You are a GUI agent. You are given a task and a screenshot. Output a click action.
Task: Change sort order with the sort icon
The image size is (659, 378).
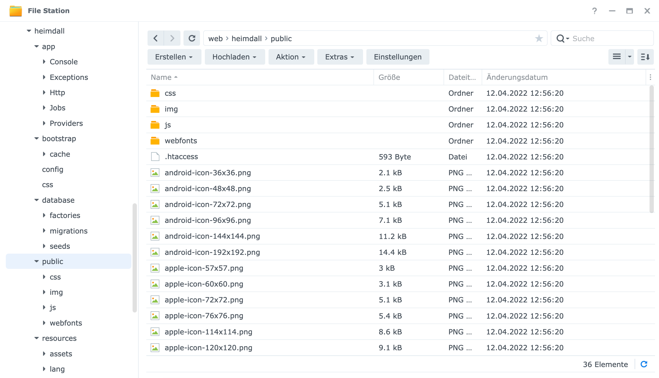click(x=645, y=57)
